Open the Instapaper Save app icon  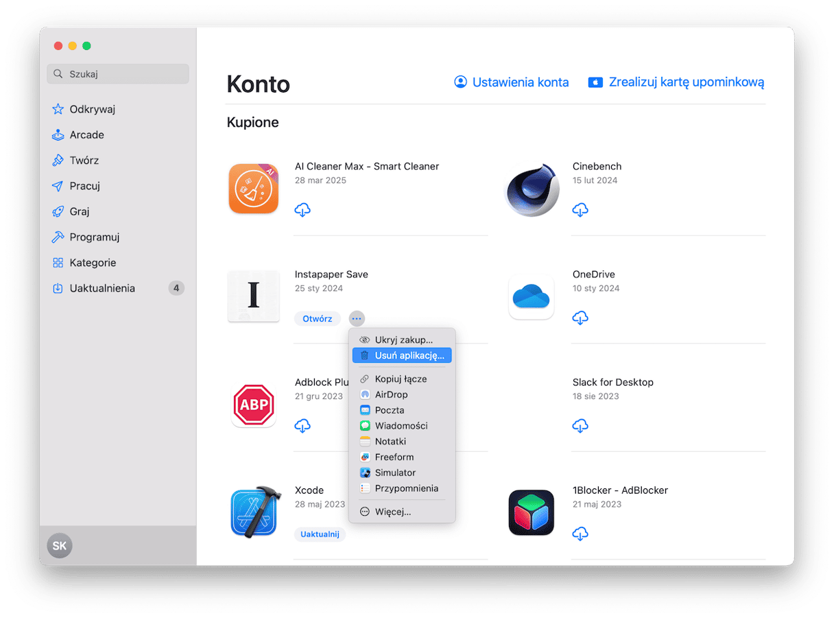pyautogui.click(x=254, y=296)
